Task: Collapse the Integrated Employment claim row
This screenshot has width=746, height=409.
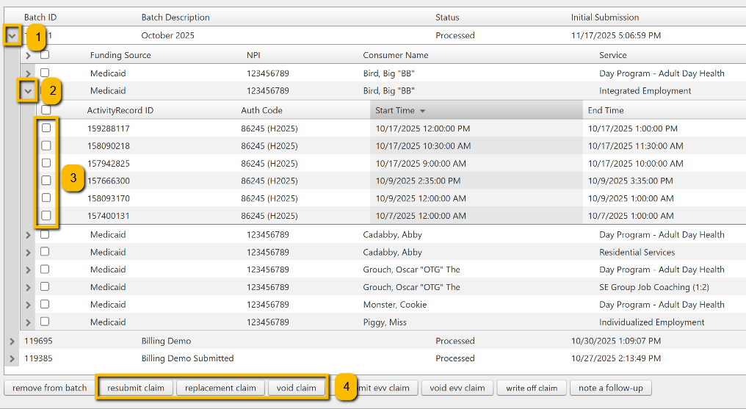Action: point(29,91)
